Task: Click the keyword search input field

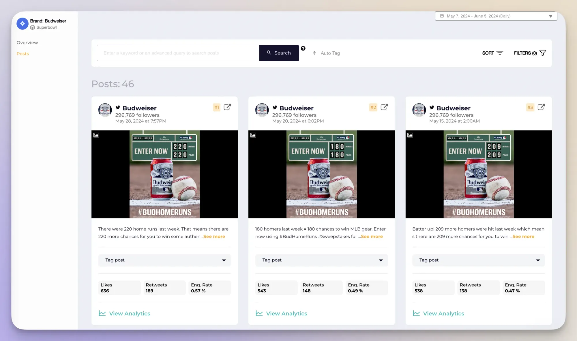Action: pos(178,53)
